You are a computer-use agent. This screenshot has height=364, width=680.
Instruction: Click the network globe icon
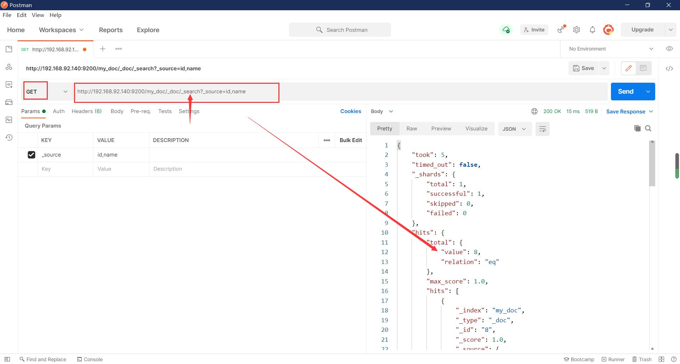534,111
